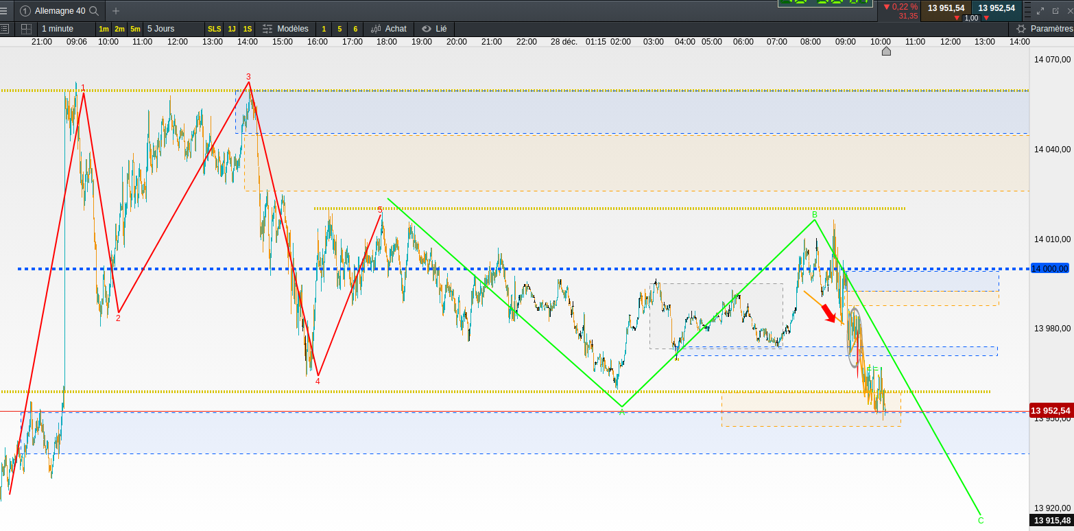
Task: Select the 14 070,00 price axis label
Action: point(1051,60)
